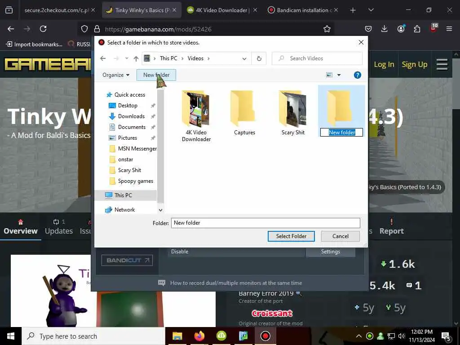Click This PC in address breadcrumb
Viewport: 460px width, 345px height.
coord(168,58)
